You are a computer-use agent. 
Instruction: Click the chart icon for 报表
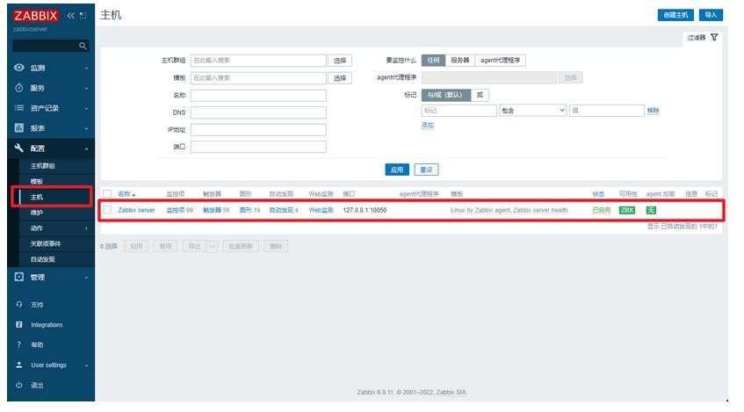click(19, 127)
